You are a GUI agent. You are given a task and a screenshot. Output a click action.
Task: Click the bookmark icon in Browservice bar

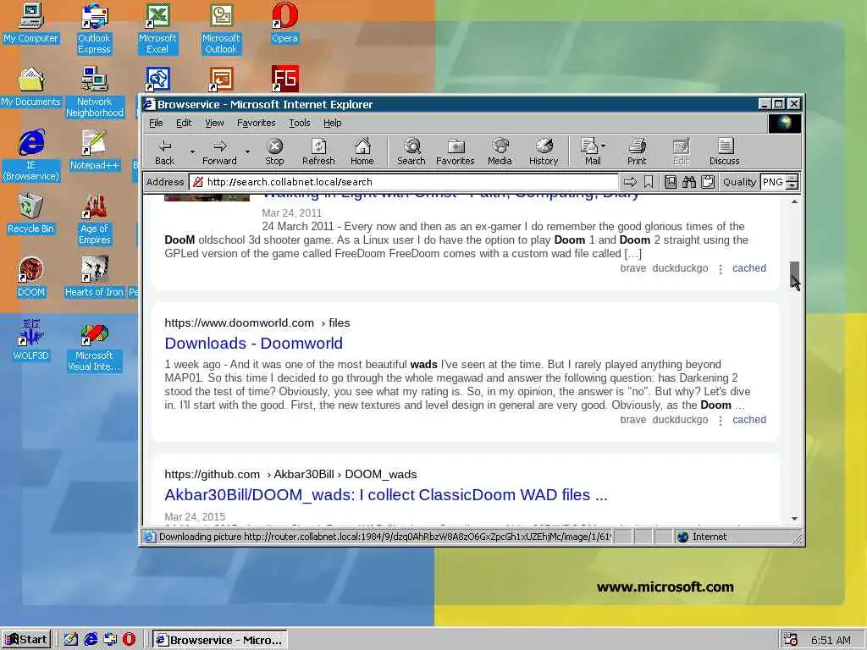click(649, 182)
